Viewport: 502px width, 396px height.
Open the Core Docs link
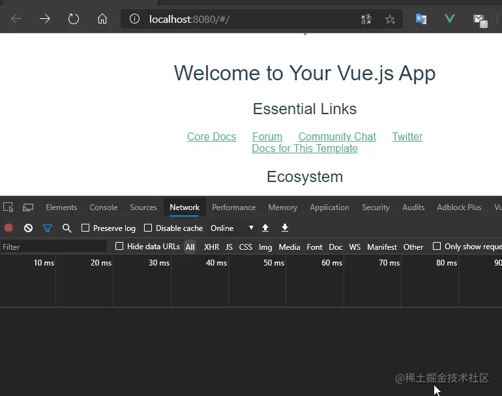[212, 136]
